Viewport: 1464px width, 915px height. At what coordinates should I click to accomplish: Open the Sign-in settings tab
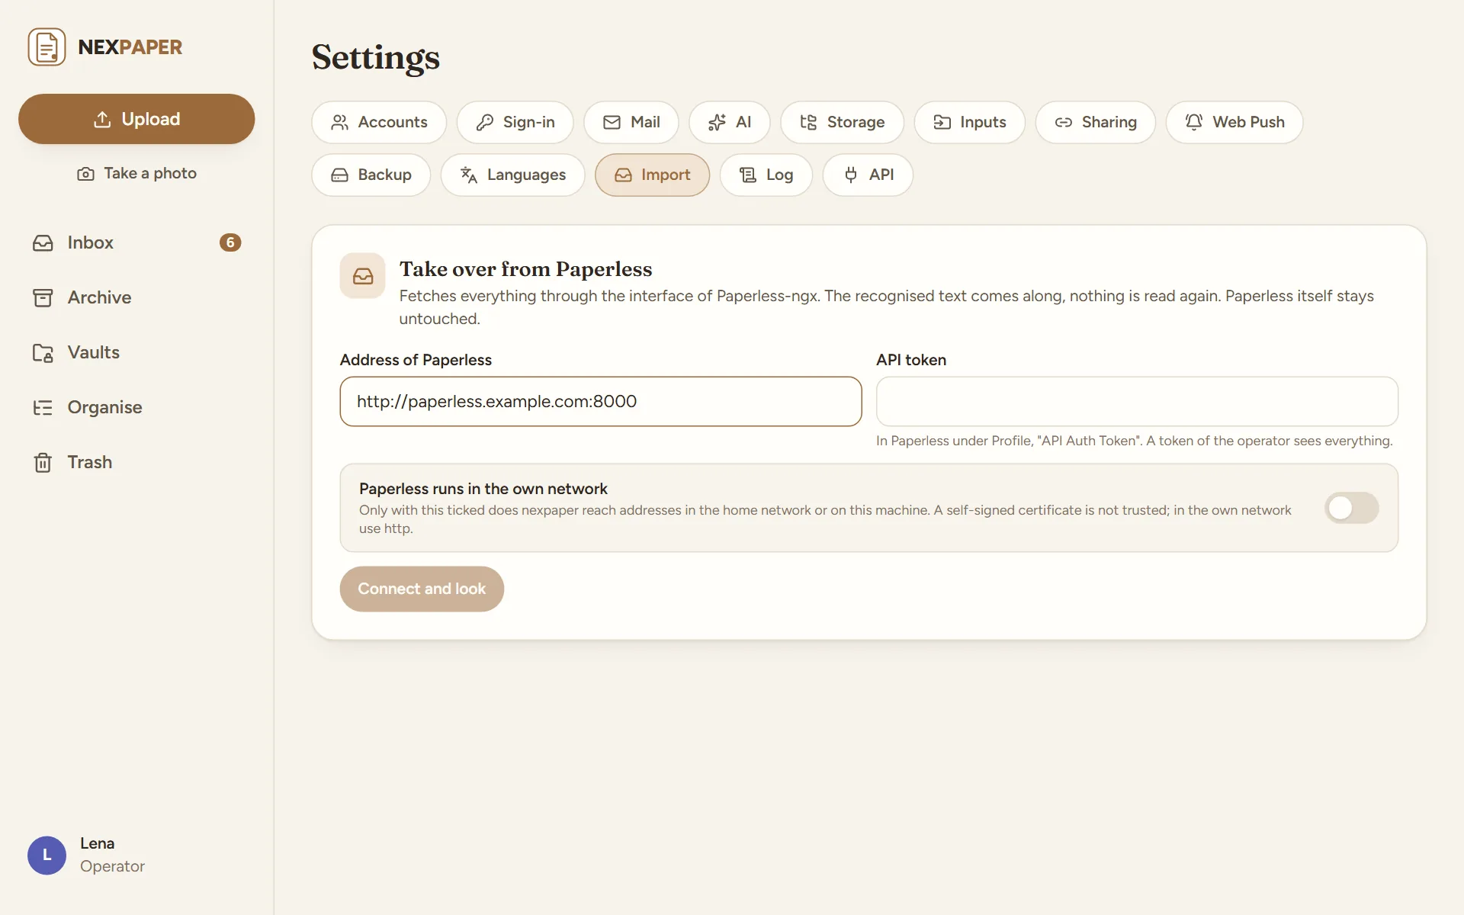[x=515, y=122]
